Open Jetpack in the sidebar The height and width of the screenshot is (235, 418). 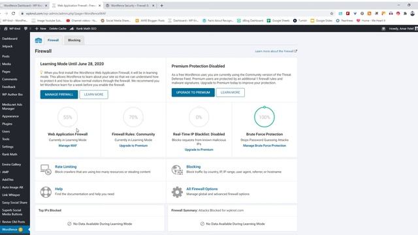pos(7,46)
